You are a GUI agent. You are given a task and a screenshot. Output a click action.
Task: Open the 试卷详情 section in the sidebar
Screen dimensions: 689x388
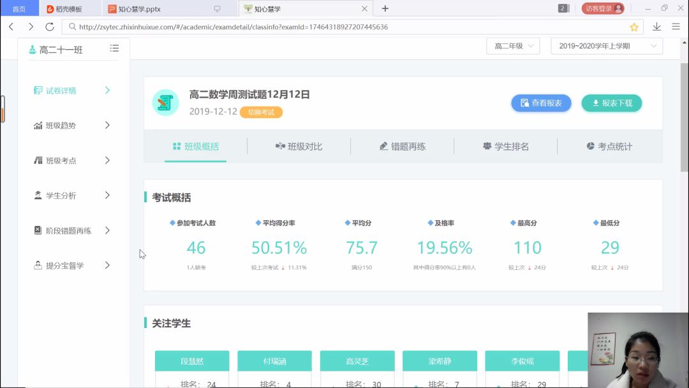[x=66, y=90]
